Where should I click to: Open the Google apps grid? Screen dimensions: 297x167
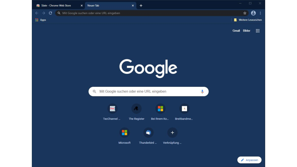(x=258, y=31)
